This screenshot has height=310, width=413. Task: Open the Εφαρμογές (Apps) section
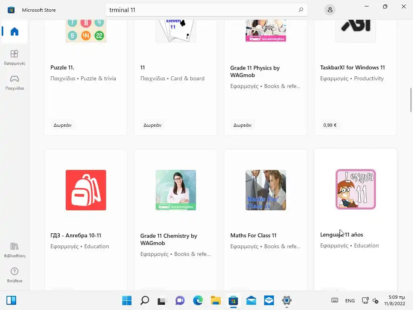click(x=15, y=57)
